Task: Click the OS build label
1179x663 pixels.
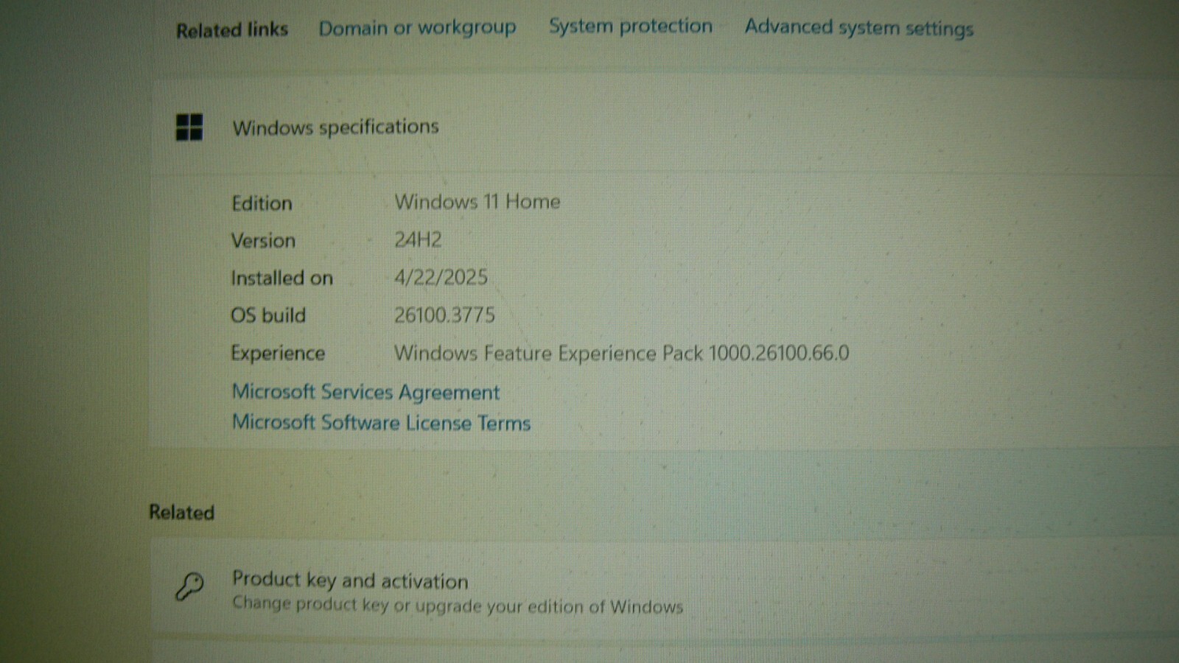Action: (267, 315)
